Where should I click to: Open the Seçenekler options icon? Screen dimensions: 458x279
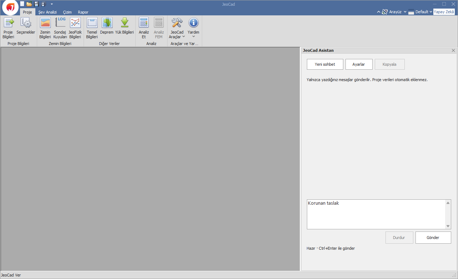pyautogui.click(x=26, y=26)
